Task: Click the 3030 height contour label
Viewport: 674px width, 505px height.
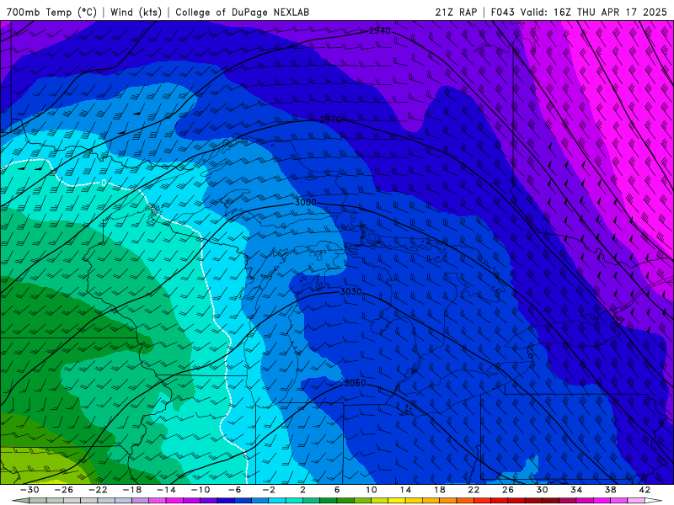Action: 350,291
